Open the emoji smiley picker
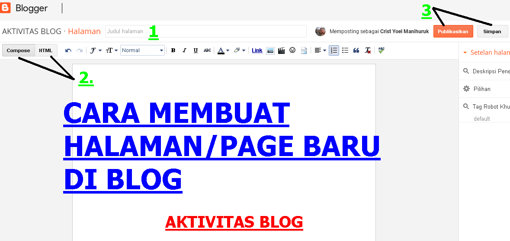The height and width of the screenshot is (241, 510). point(292,50)
